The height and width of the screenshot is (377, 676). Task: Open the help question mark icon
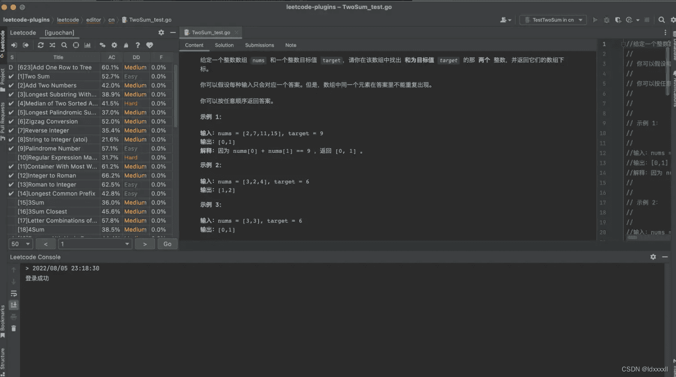click(x=137, y=45)
